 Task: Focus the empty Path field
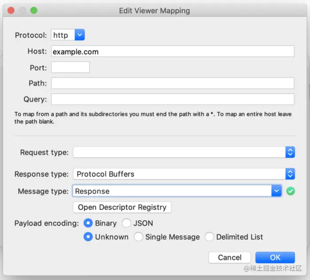point(173,83)
